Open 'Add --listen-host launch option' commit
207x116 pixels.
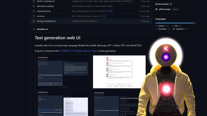tap(85, 16)
